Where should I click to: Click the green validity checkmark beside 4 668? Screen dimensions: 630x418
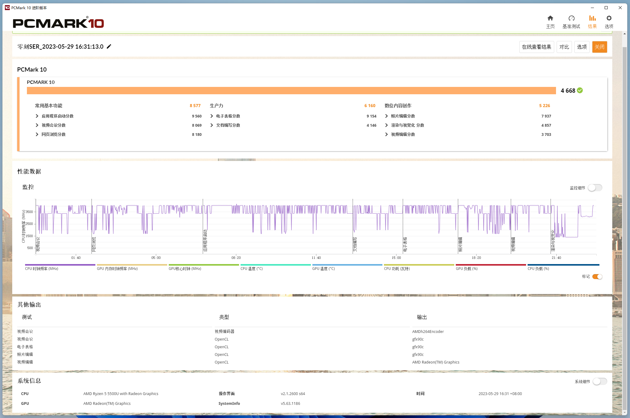tap(580, 91)
